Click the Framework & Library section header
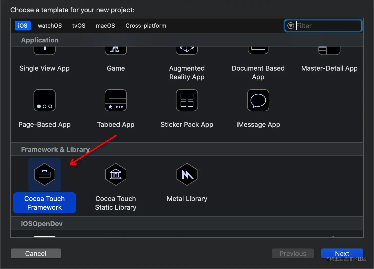 [x=55, y=150]
